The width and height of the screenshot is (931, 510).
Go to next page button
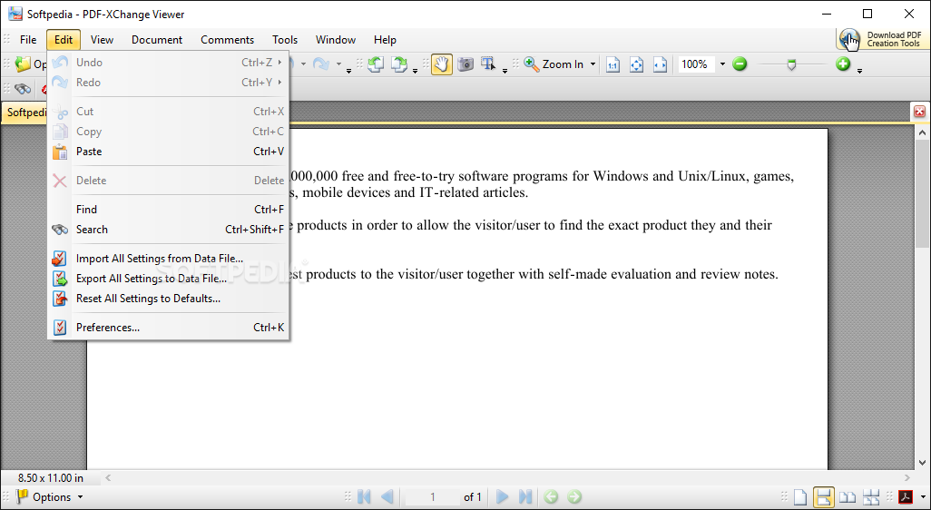point(502,497)
